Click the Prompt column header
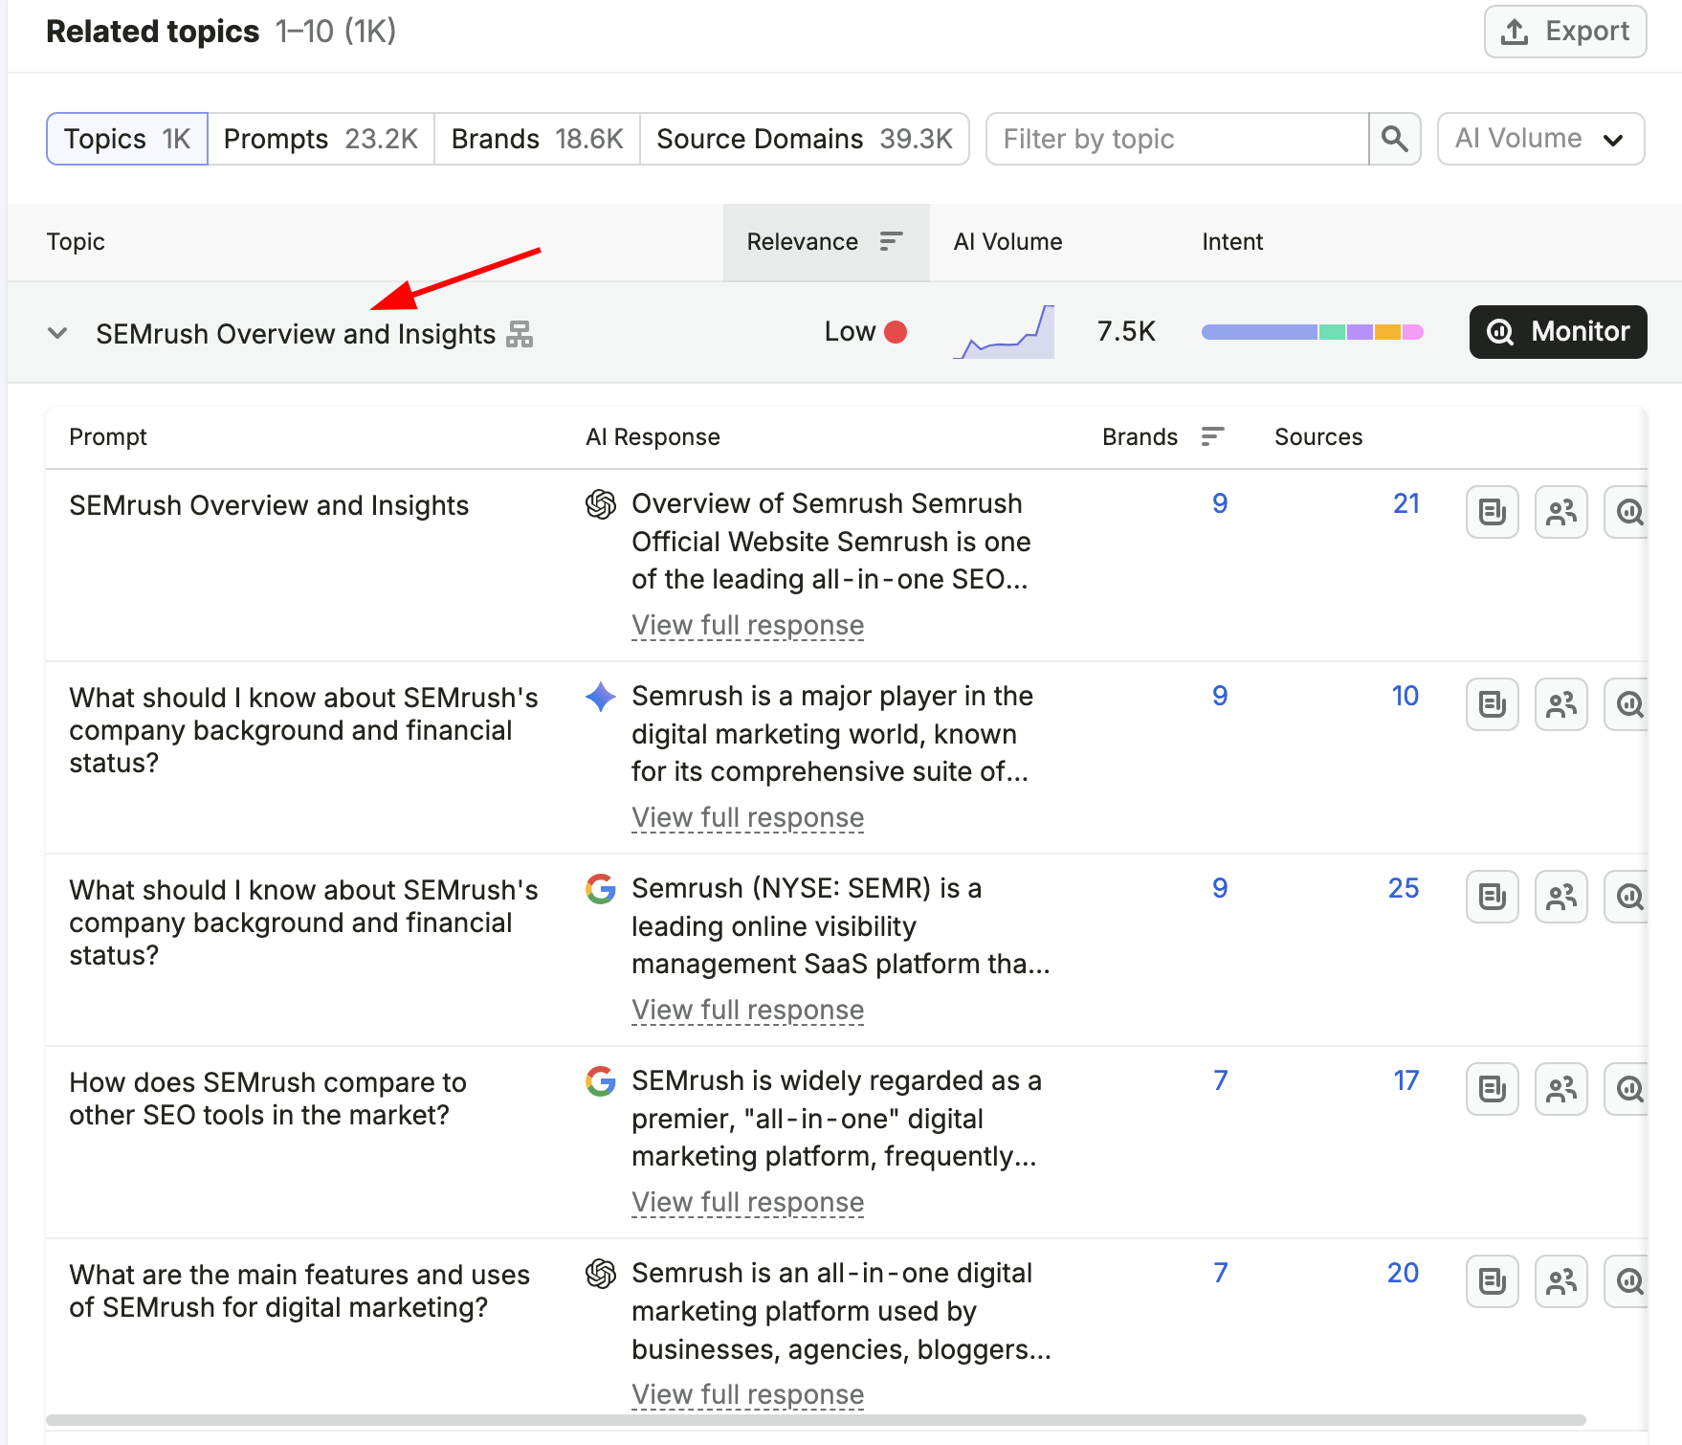Viewport: 1682px width, 1445px height. pyautogui.click(x=108, y=437)
